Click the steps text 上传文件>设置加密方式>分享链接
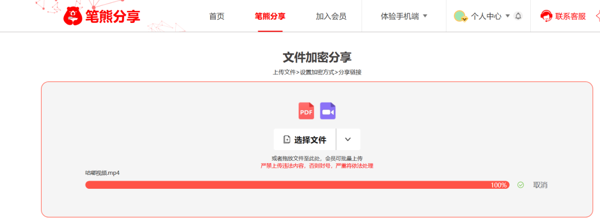 [317, 72]
